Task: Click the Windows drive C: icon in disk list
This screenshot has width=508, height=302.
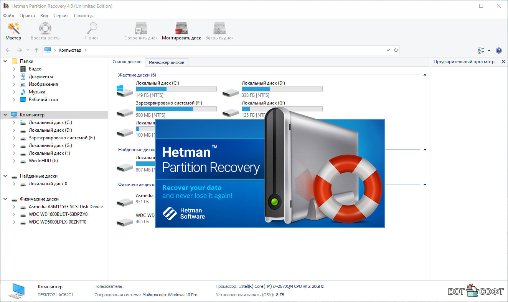Action: pyautogui.click(x=125, y=91)
